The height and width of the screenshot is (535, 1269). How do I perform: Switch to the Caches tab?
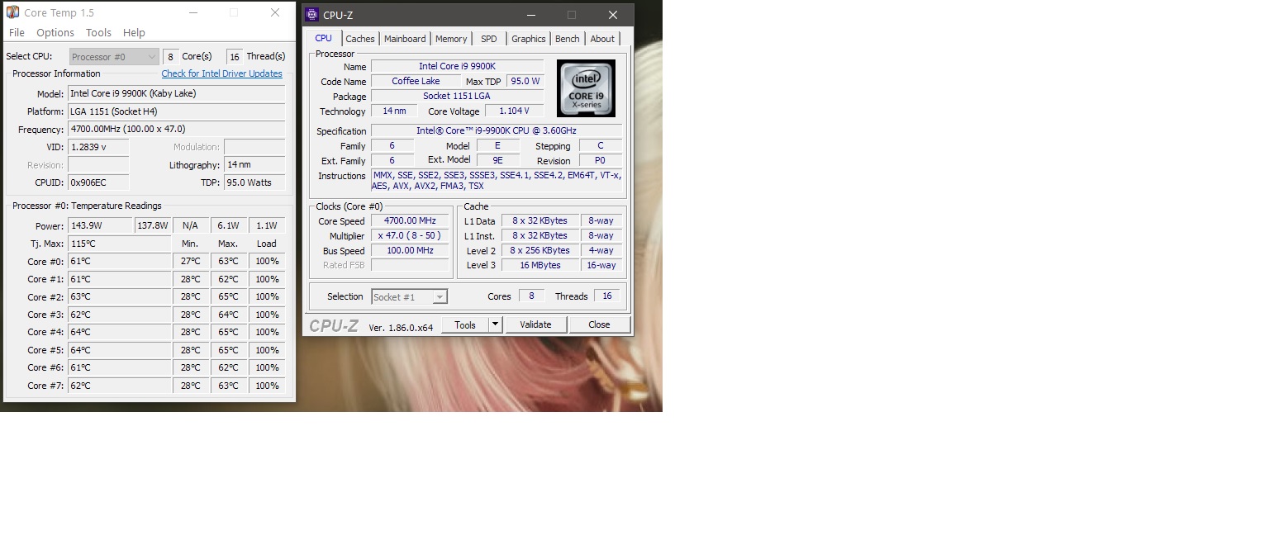coord(360,39)
